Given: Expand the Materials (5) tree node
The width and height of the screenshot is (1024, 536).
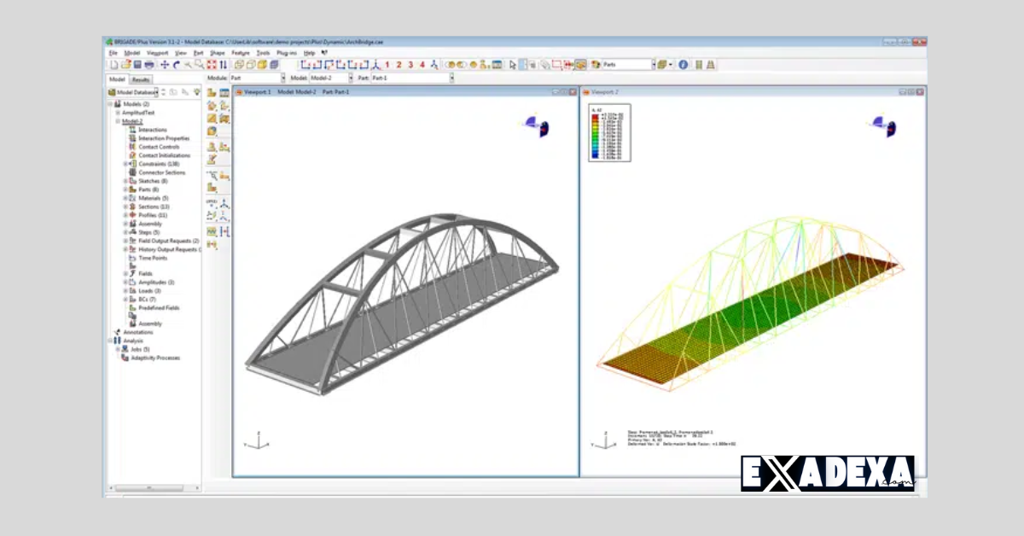Looking at the screenshot, I should [x=125, y=198].
